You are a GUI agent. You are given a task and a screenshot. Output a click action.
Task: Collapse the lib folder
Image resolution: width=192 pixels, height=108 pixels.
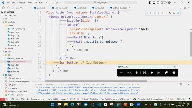coord(4,55)
